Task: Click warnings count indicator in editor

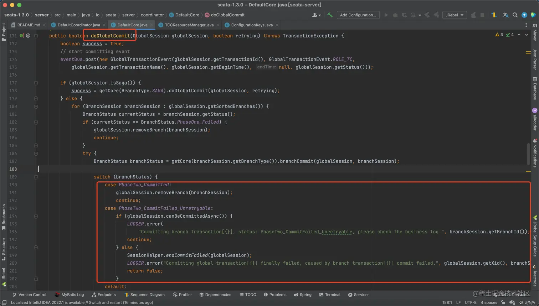Action: click(499, 35)
